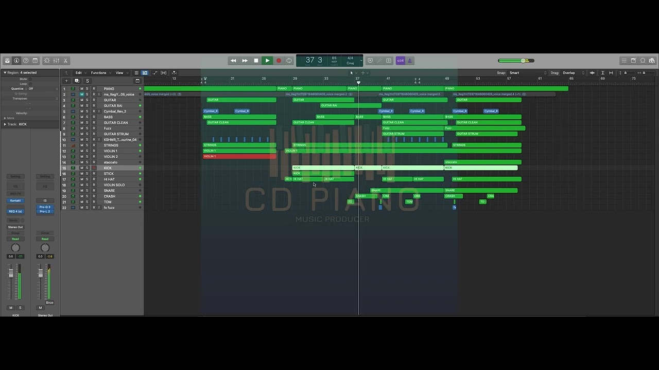The image size is (659, 370).
Task: Click the Duplicate Track icon
Action: (x=77, y=81)
